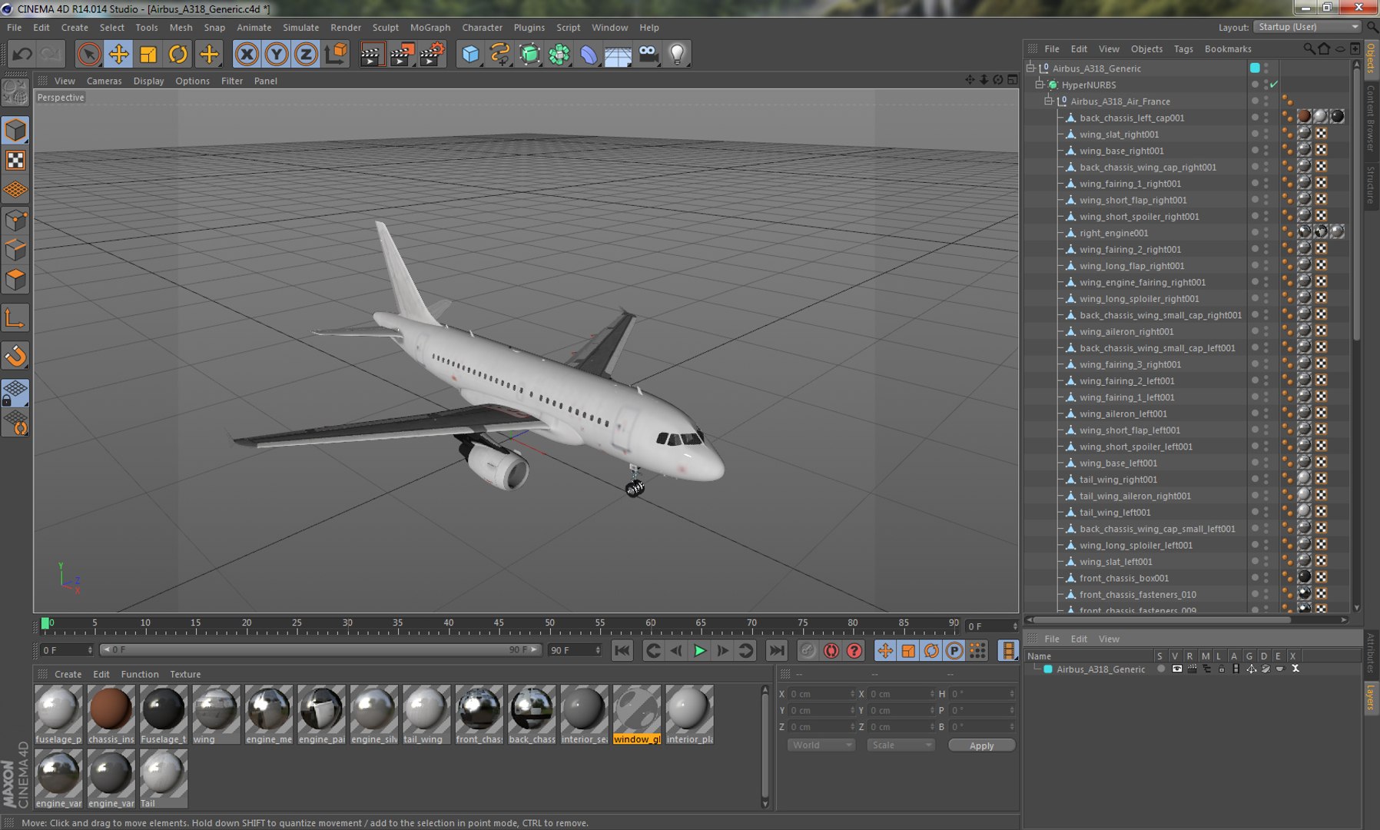Add a camera object icon
This screenshot has height=830, width=1380.
click(x=648, y=54)
